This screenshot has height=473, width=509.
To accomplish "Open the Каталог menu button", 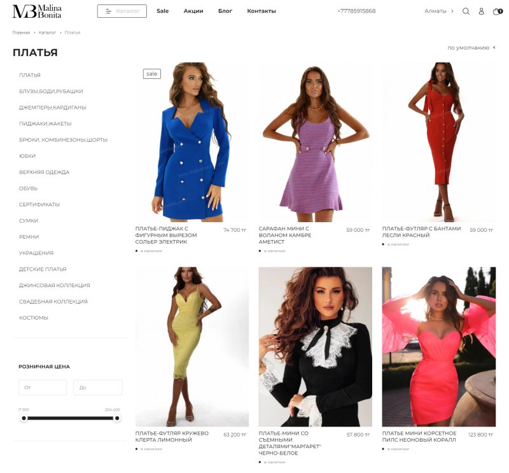I will click(122, 11).
